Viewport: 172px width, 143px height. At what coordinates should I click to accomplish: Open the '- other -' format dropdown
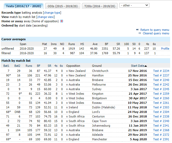click(134, 5)
